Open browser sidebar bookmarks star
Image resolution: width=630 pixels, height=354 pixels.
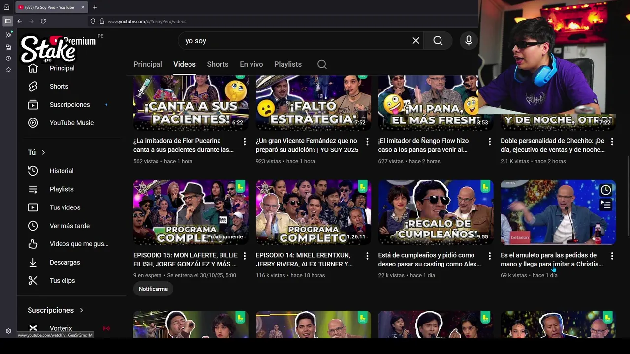click(8, 70)
